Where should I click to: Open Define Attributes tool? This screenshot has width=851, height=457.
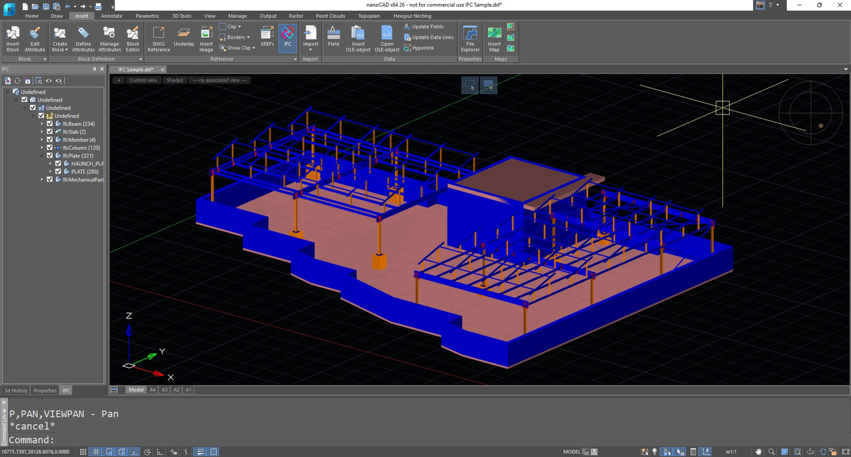pos(83,39)
